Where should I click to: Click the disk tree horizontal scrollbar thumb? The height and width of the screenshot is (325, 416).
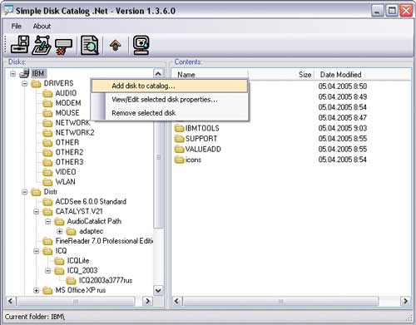click(76, 301)
